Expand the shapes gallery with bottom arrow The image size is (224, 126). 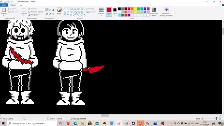[85, 15]
